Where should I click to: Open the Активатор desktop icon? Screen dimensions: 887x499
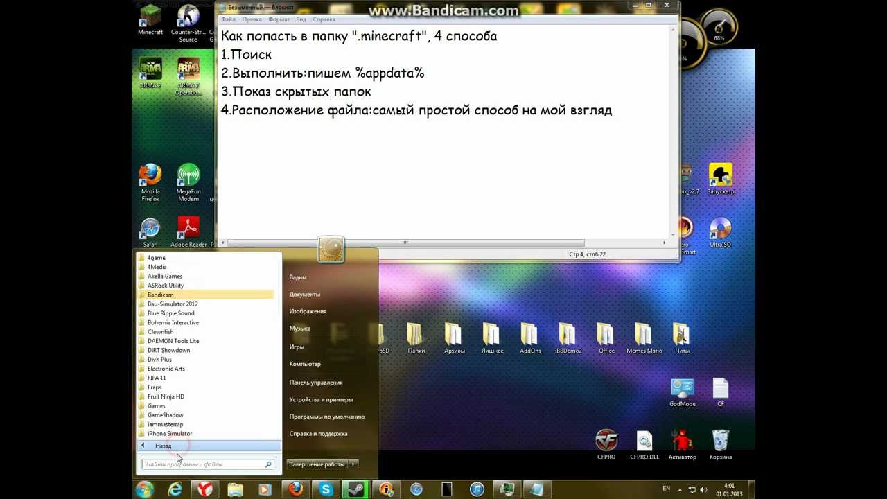click(683, 445)
